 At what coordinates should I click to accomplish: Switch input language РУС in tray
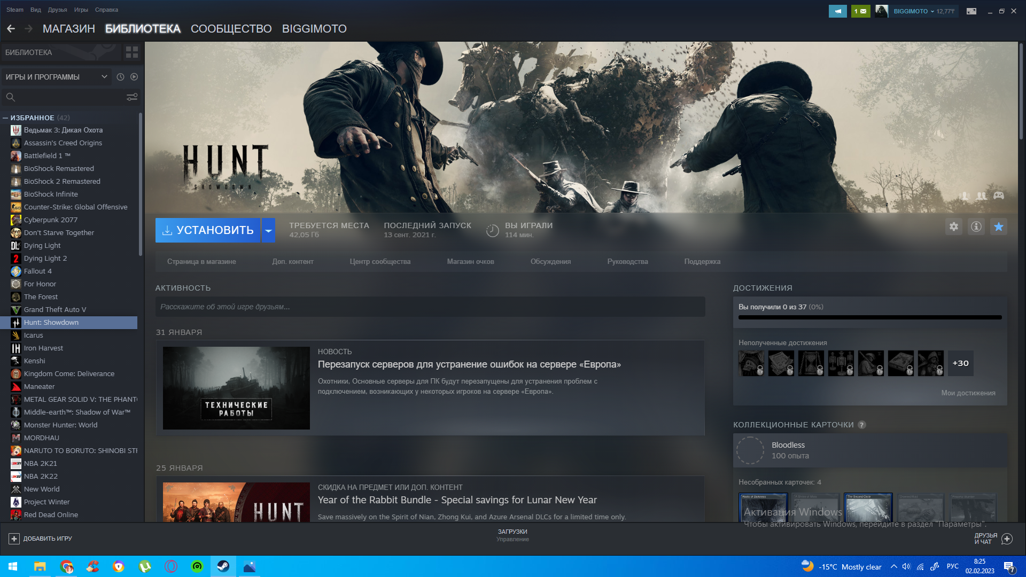click(x=953, y=566)
